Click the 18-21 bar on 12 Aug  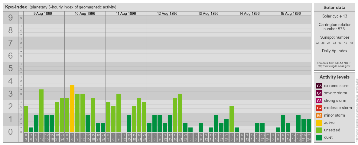180,113
